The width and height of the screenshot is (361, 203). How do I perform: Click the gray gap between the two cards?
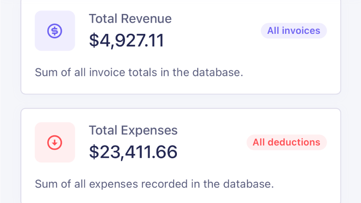point(180,101)
